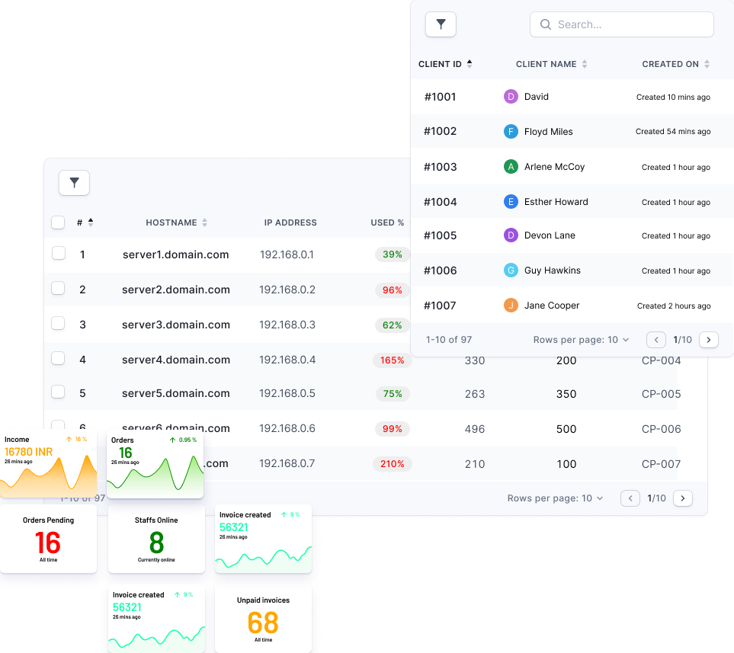Image resolution: width=734 pixels, height=653 pixels.
Task: Open Rows per page dropdown in client table
Action: (x=582, y=340)
